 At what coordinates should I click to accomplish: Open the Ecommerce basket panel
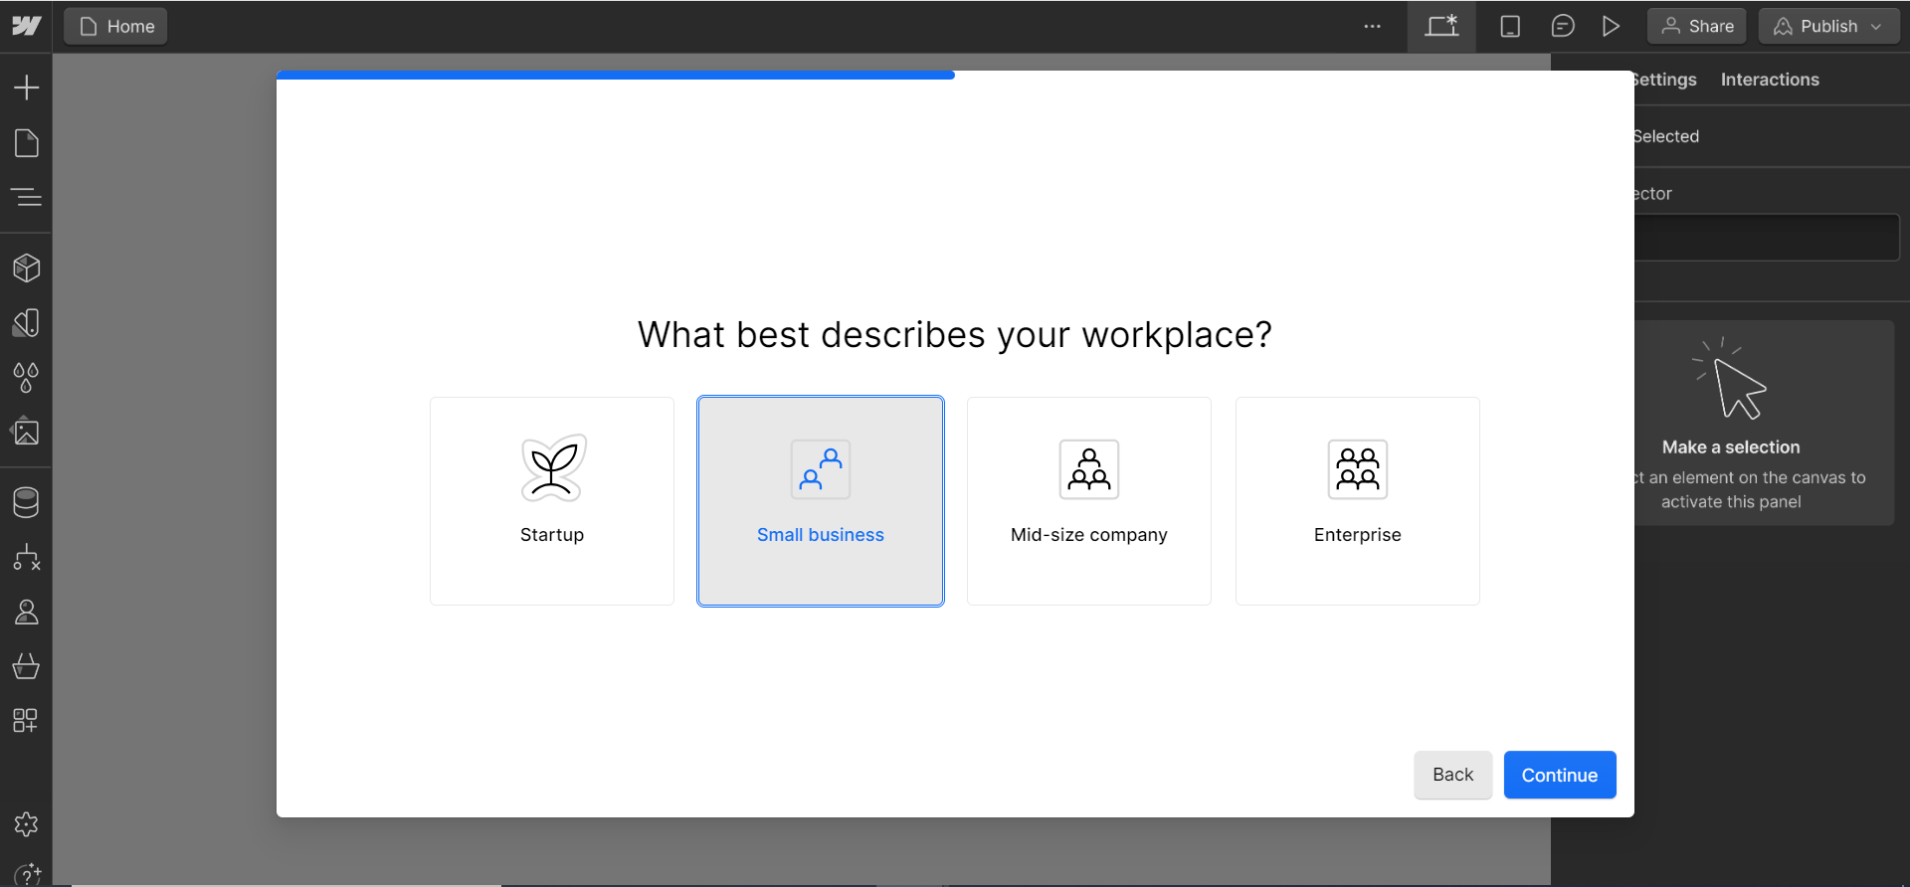coord(26,666)
